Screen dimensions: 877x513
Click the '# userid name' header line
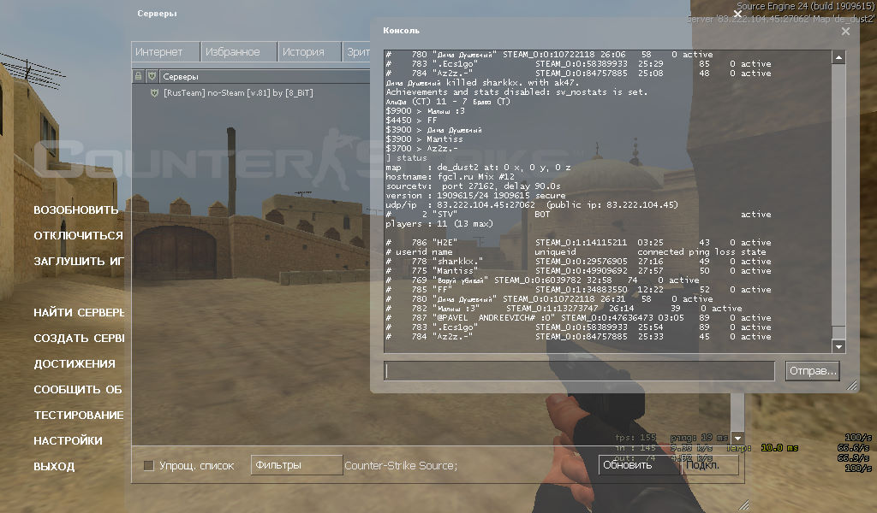pyautogui.click(x=575, y=251)
